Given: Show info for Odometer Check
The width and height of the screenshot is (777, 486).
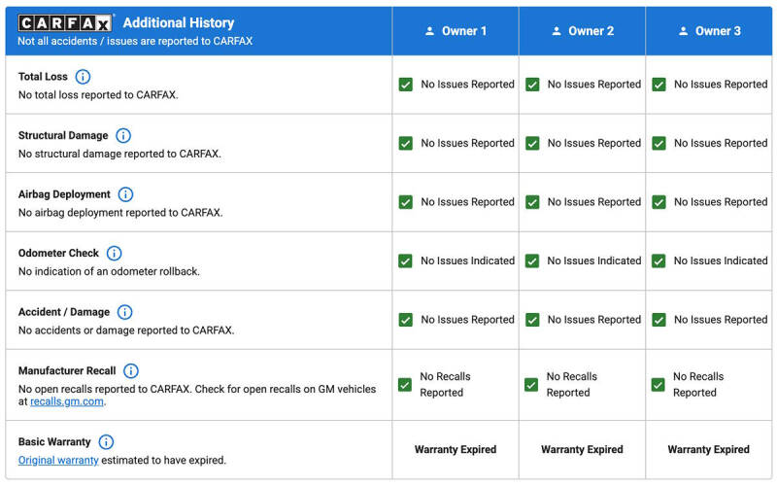Looking at the screenshot, I should (114, 254).
